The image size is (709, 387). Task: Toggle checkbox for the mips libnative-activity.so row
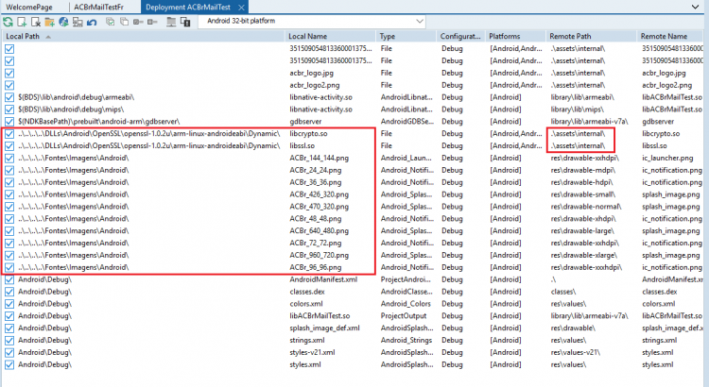coord(9,109)
